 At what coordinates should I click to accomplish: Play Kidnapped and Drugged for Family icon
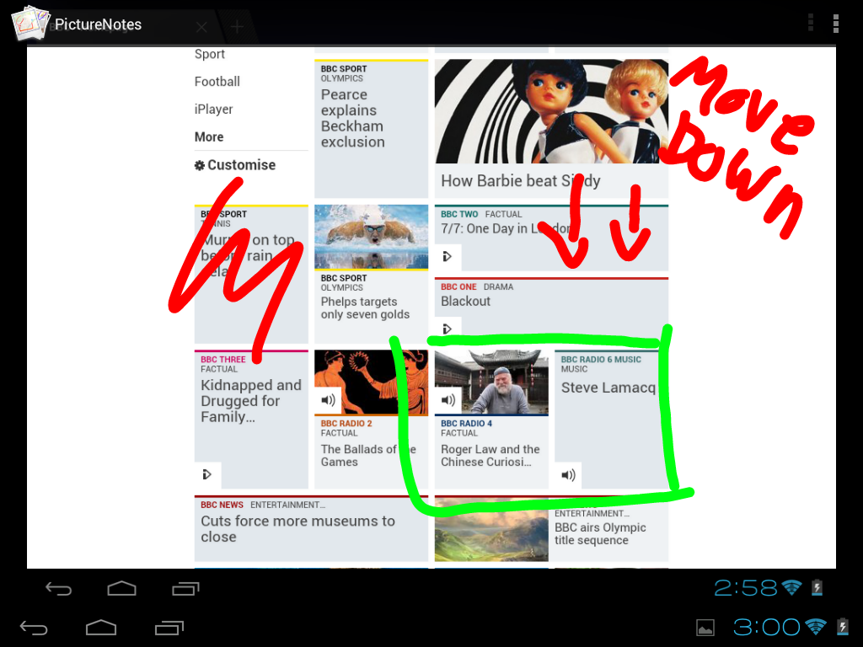click(207, 475)
